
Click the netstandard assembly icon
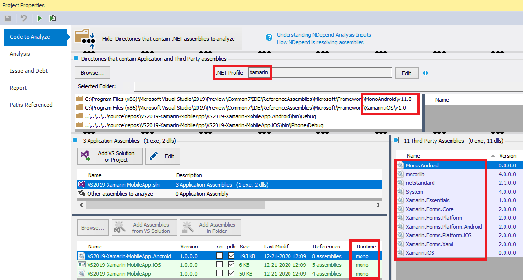[x=400, y=182]
